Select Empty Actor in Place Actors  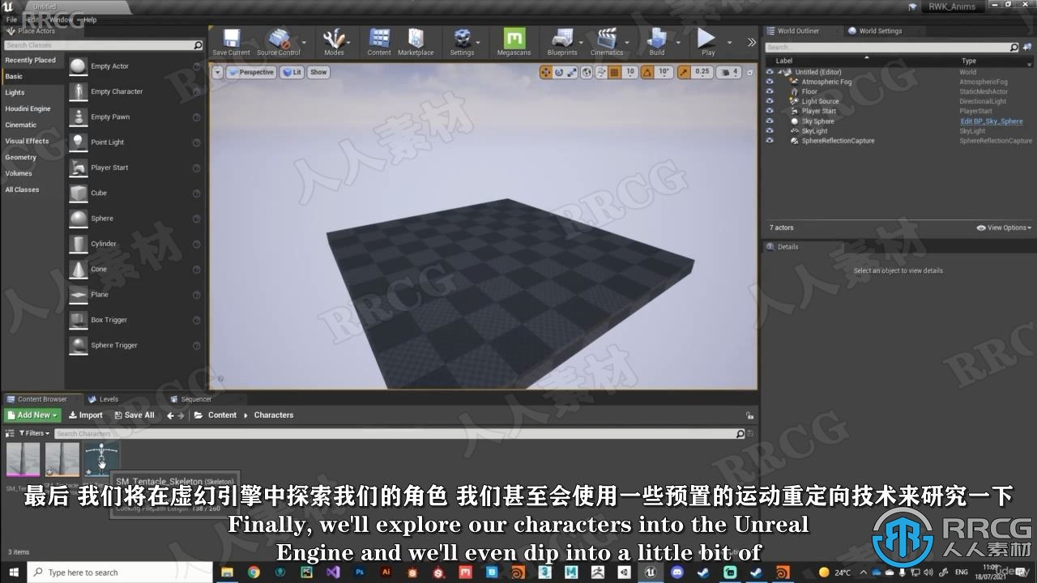point(134,66)
